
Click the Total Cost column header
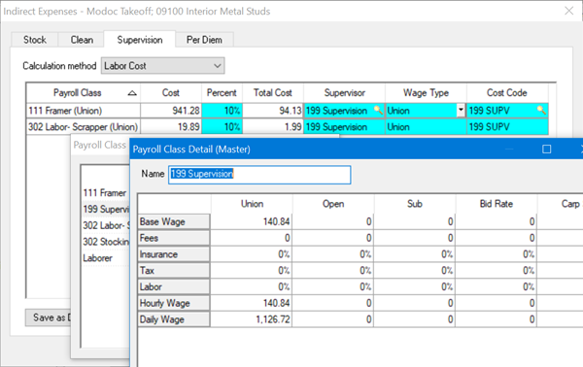click(x=272, y=93)
